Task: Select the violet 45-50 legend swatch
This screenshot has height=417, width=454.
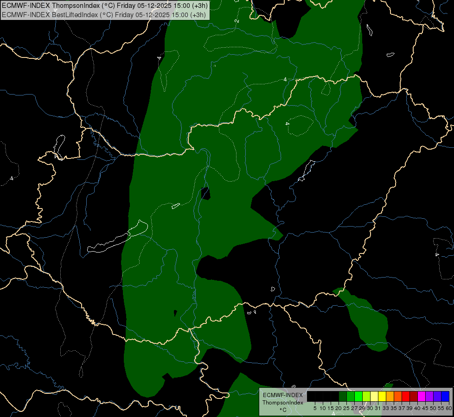Action: [430, 396]
